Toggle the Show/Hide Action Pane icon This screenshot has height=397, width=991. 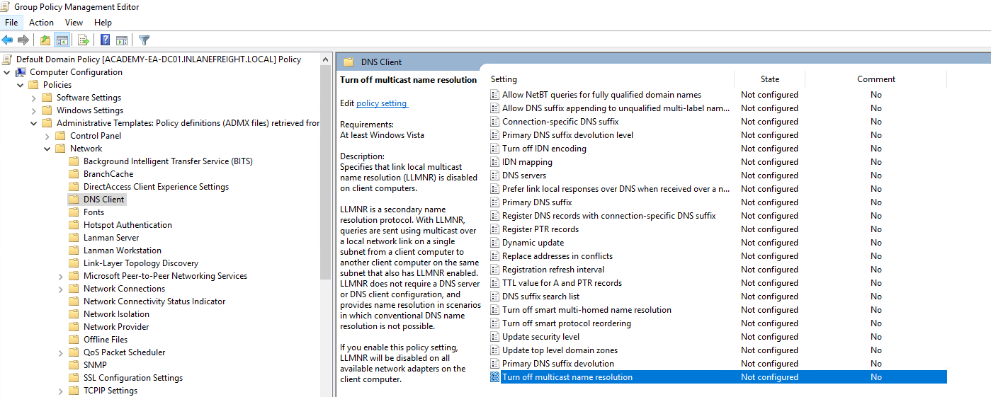122,40
